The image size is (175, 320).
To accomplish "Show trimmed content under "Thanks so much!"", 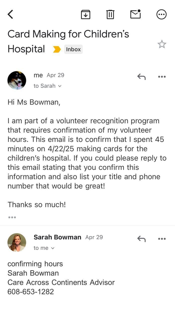I will click(12, 217).
